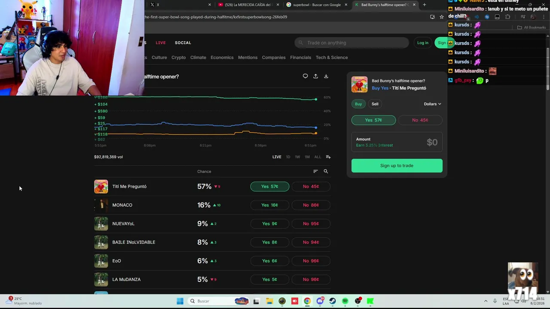Buy Yes 16¢ on MONACO
The image size is (550, 309).
coord(270,205)
